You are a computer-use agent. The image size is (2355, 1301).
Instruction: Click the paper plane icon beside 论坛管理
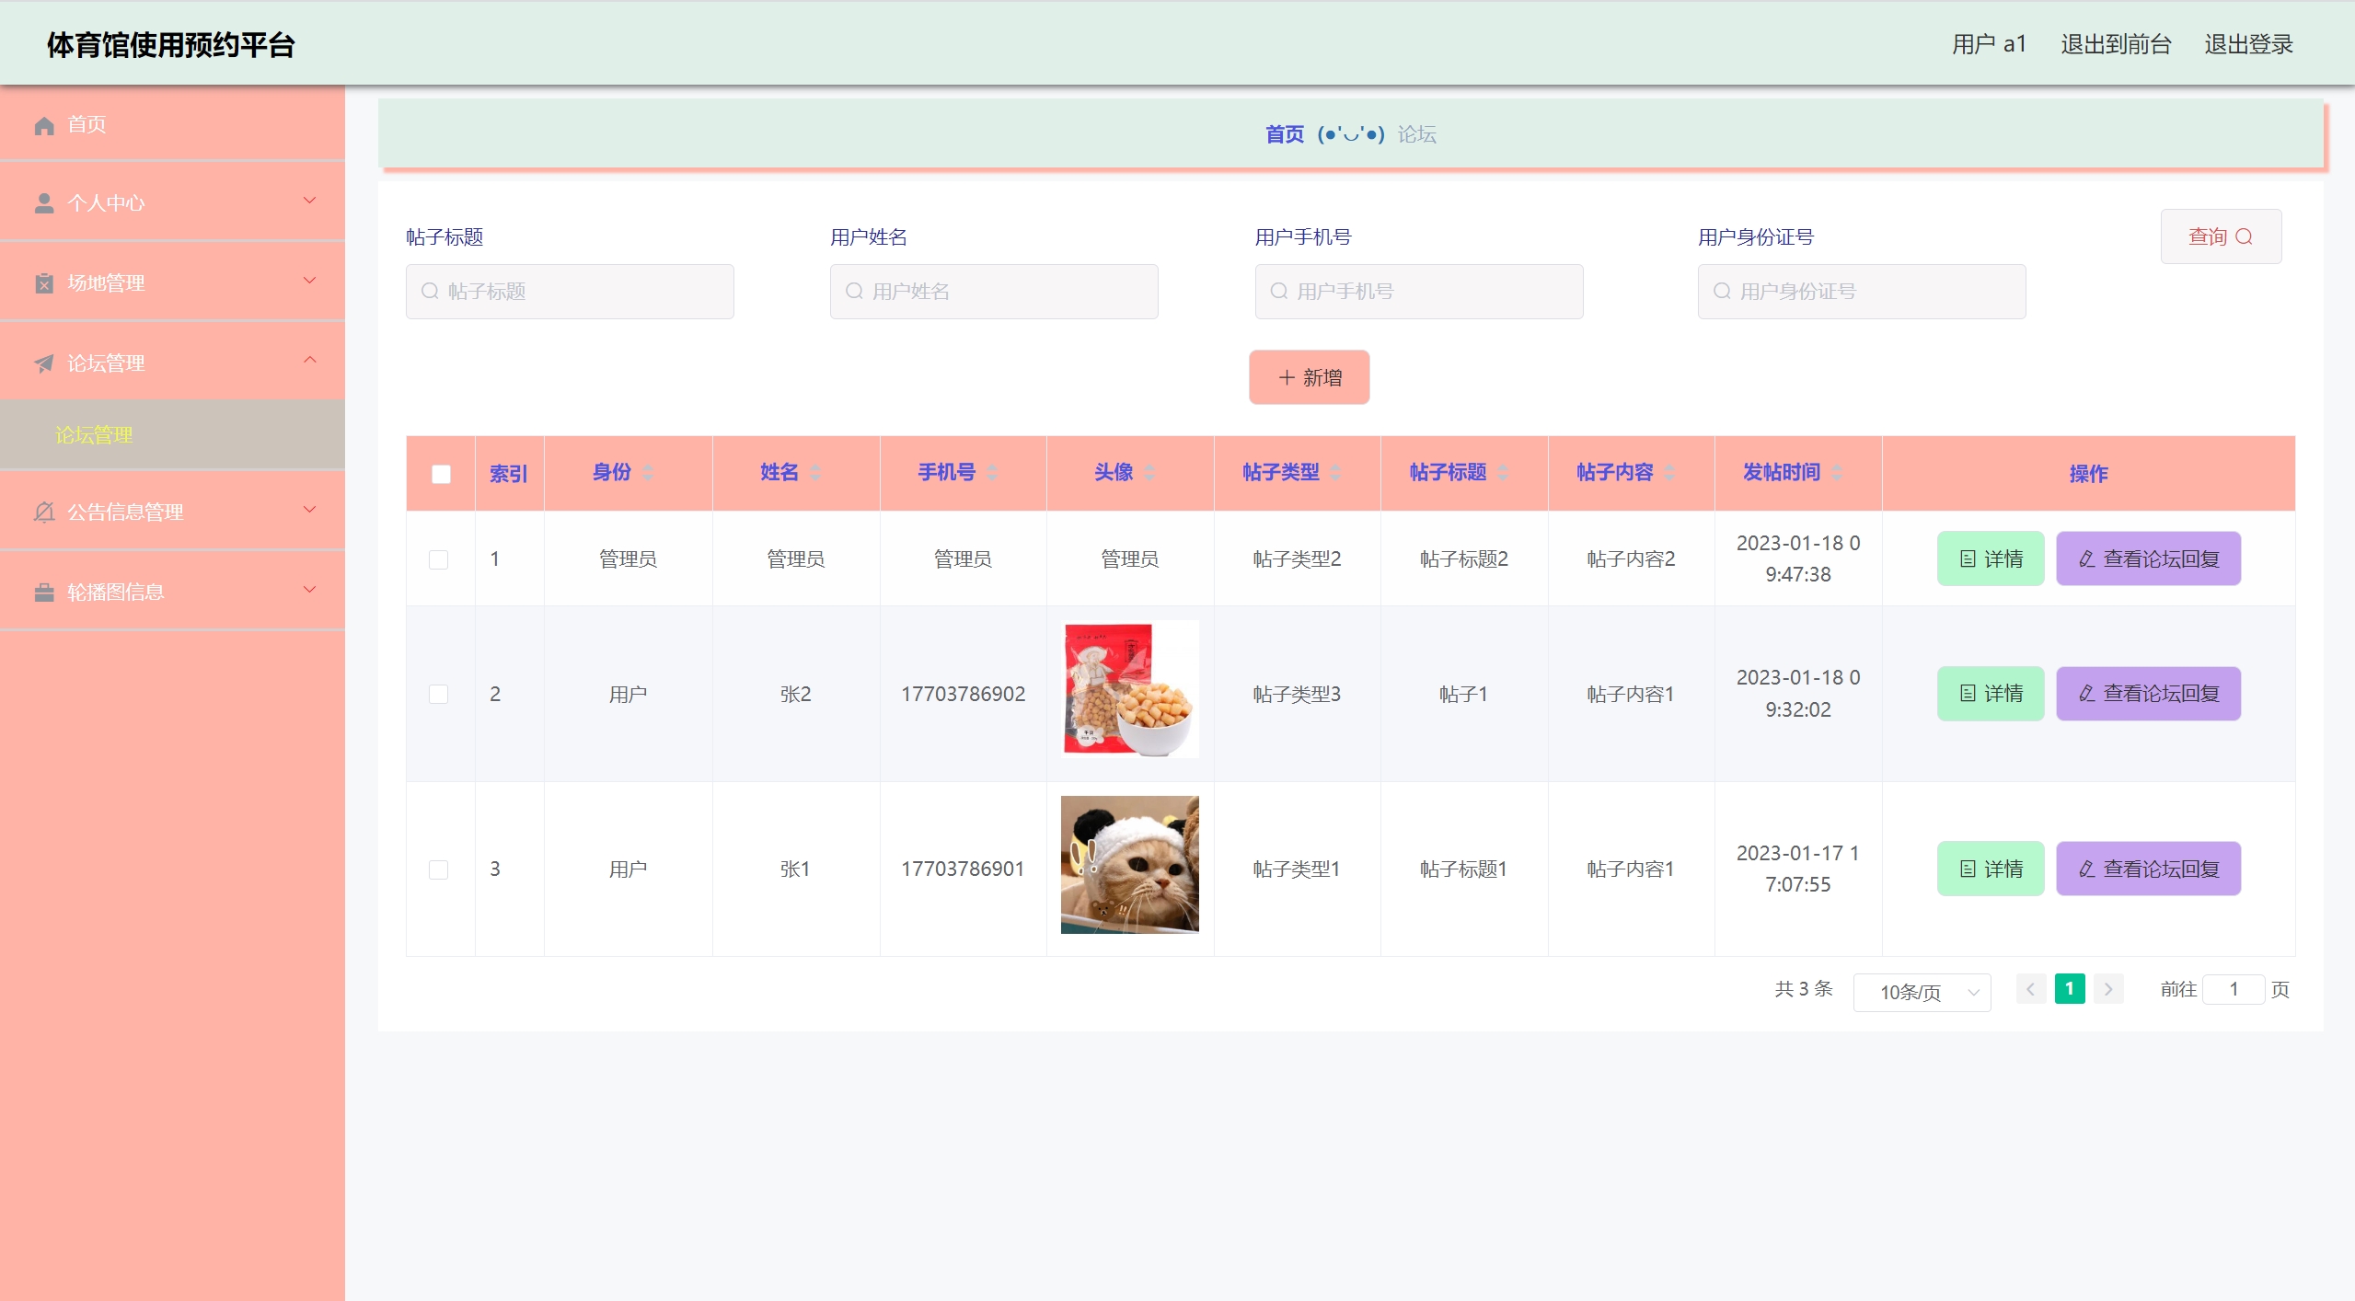[x=44, y=363]
